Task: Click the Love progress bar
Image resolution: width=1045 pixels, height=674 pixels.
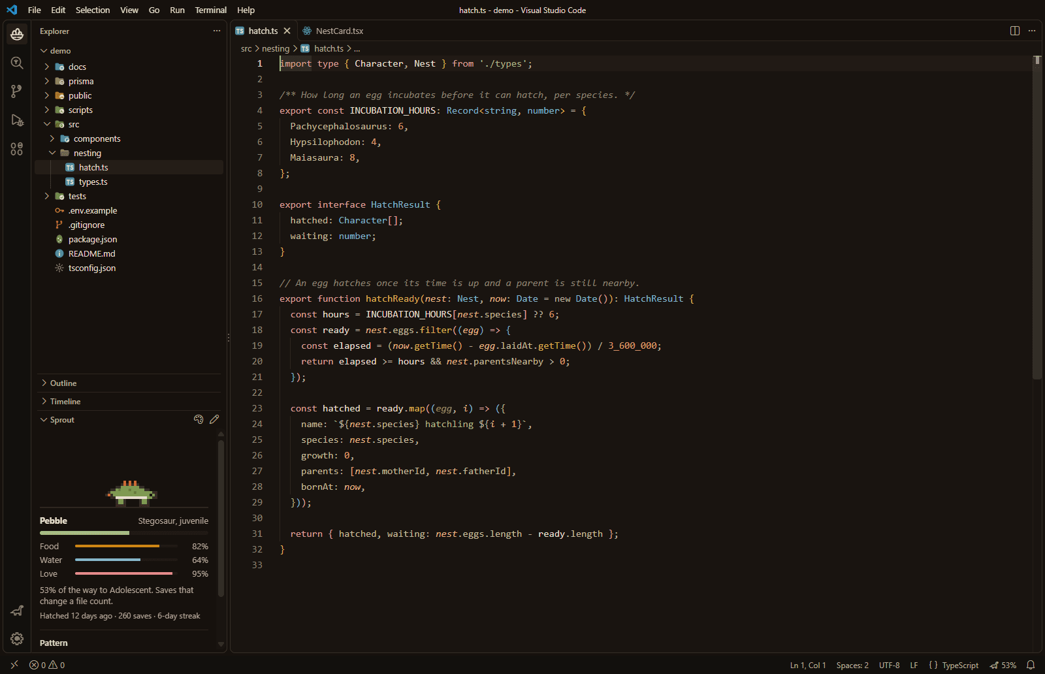Action: tap(126, 573)
